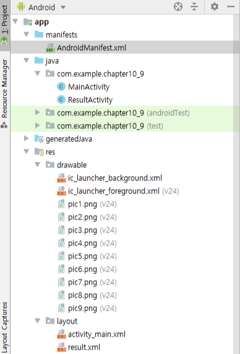Click the pic9.png image file icon

pyautogui.click(x=61, y=308)
